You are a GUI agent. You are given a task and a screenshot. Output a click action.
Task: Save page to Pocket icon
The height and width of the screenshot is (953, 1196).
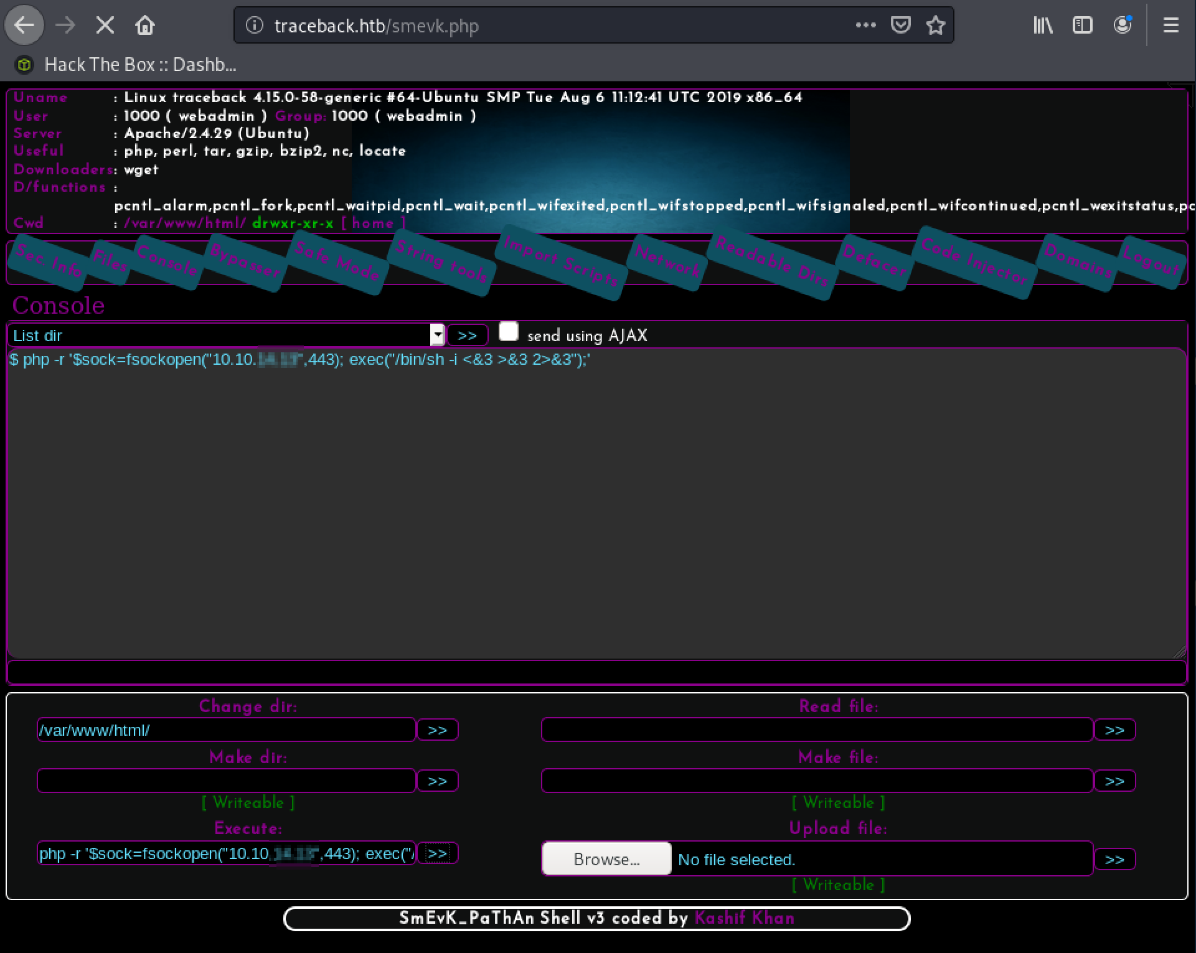point(901,26)
